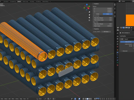Image resolution: width=134 pixels, height=100 pixels.
Task: Open the Vertex menu
Action: (17, 99)
